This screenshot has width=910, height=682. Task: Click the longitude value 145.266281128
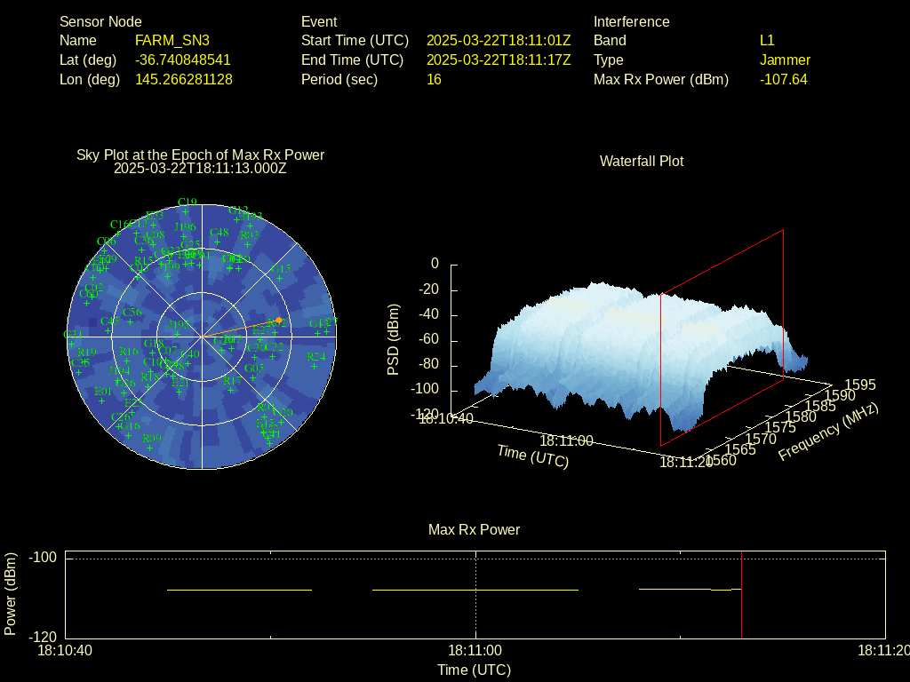(184, 79)
